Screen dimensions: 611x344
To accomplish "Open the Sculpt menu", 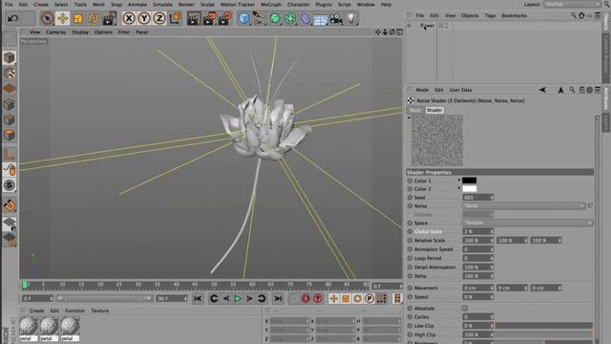I will point(207,4).
